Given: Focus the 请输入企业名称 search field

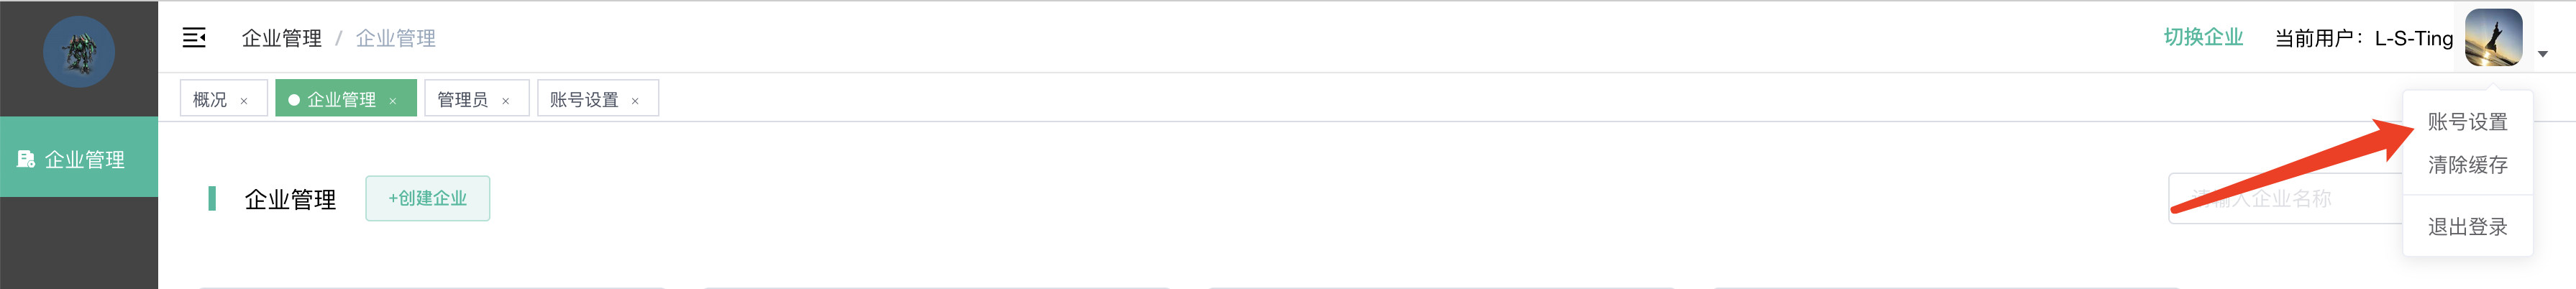Looking at the screenshot, I should (x=2280, y=199).
